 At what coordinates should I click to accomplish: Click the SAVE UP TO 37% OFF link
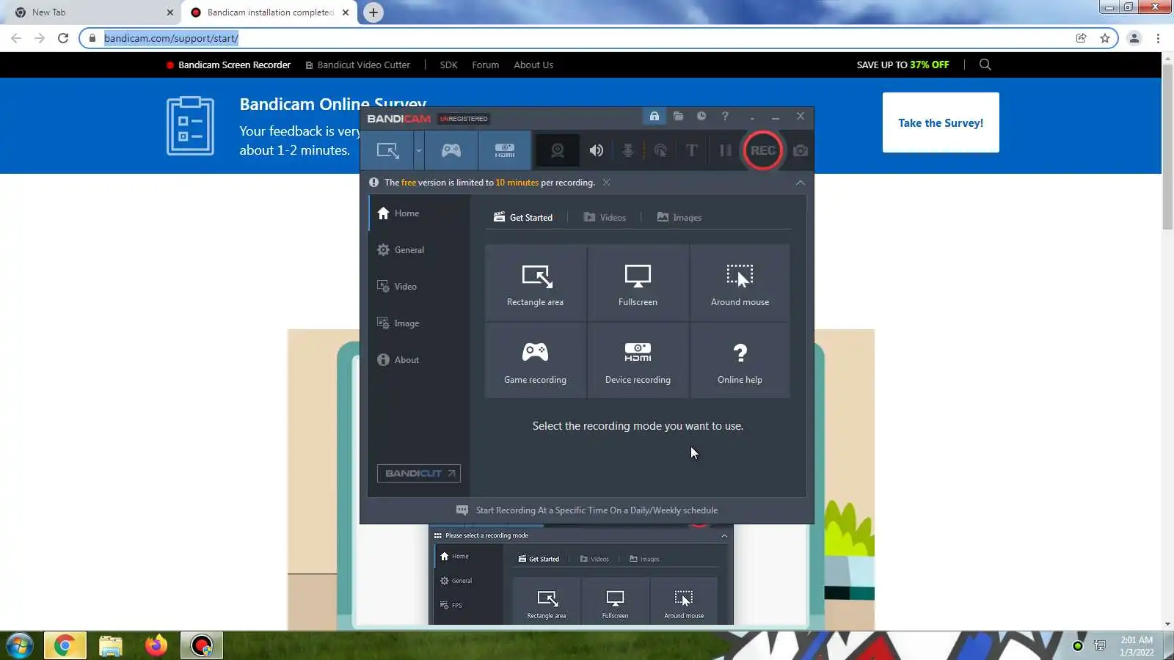click(x=903, y=65)
